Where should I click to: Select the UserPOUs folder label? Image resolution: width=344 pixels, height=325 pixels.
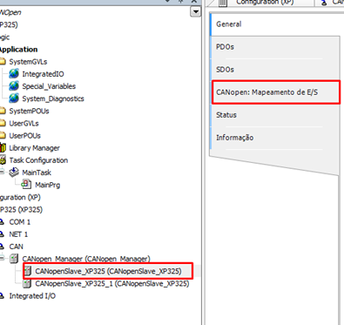pos(25,136)
